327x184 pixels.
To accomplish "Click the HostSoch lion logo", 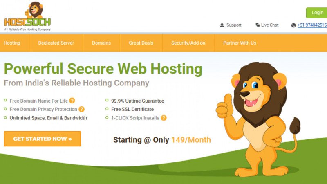I will coord(27,16).
